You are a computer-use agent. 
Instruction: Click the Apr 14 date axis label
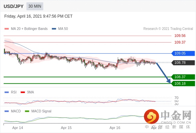point(18,128)
